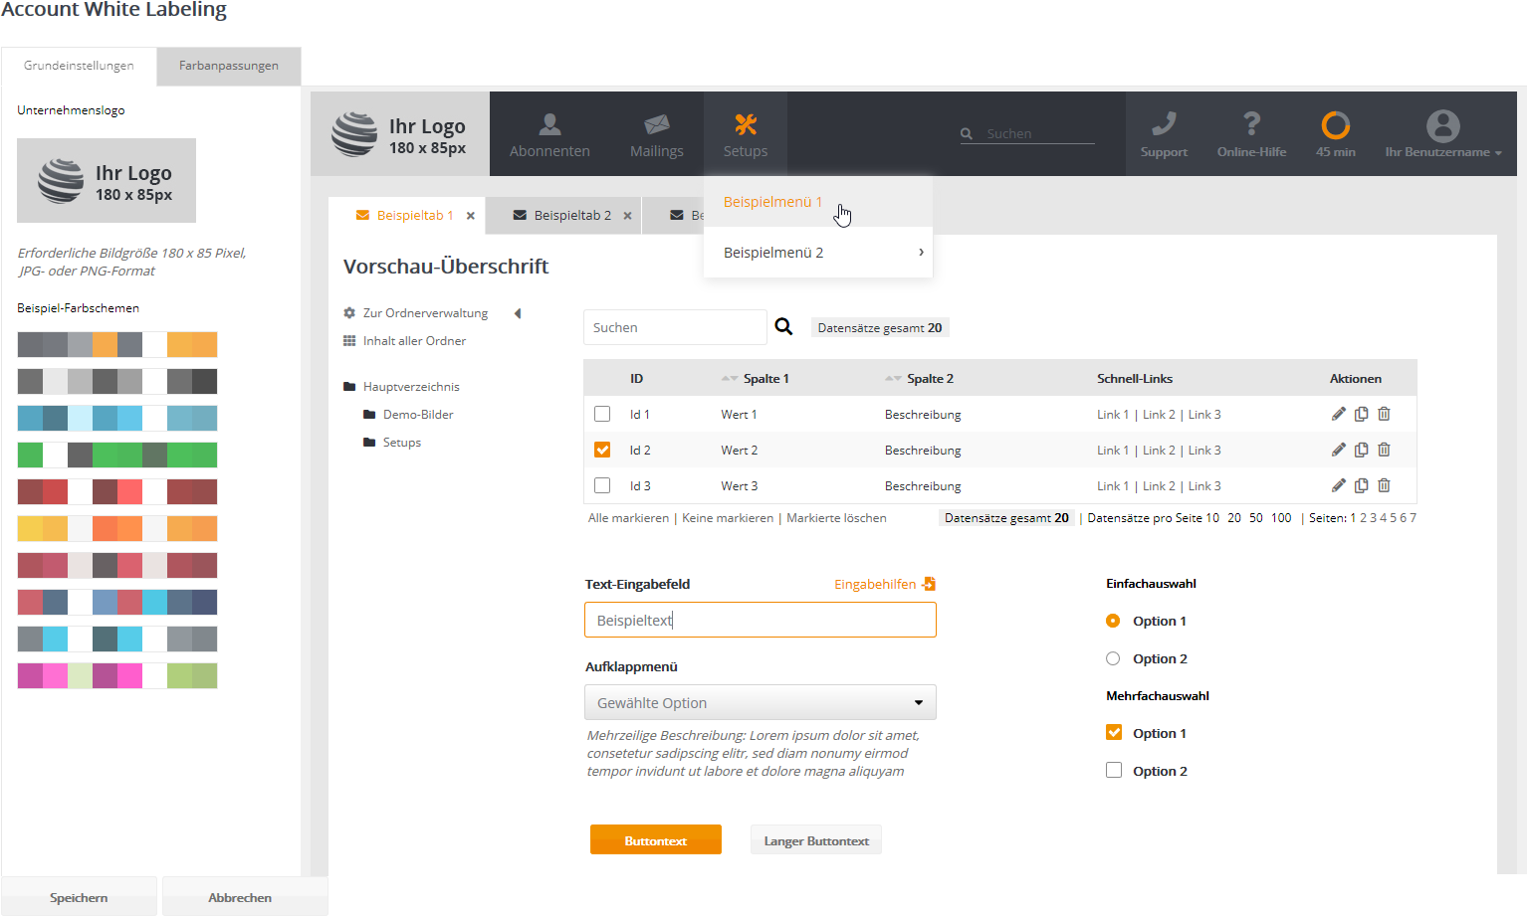Open the Gewählte Option dropdown
This screenshot has height=916, width=1527.
(x=760, y=702)
